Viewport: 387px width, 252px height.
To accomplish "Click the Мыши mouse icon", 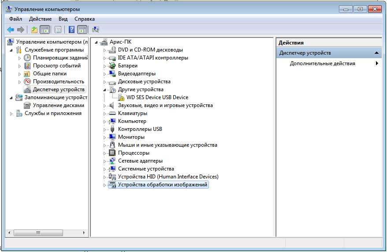I will 112,145.
